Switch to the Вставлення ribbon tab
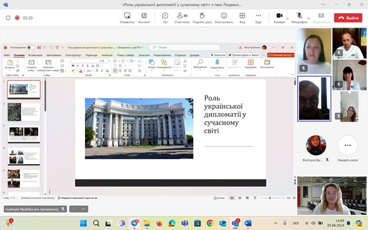The image size is (368, 230). click(x=35, y=55)
